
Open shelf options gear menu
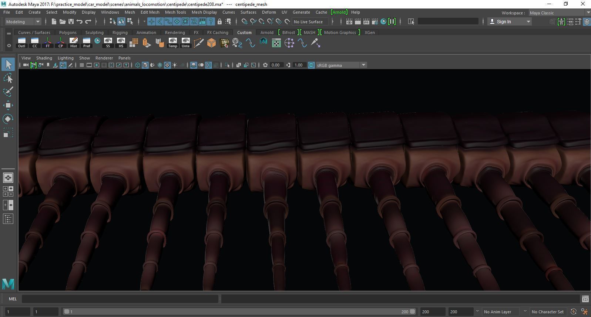pyautogui.click(x=9, y=45)
